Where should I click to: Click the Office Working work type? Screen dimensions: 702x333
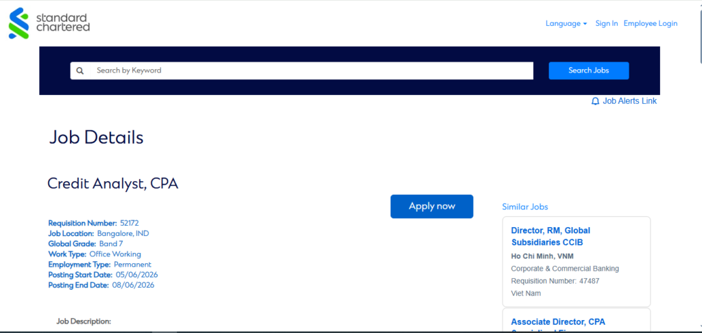115,254
